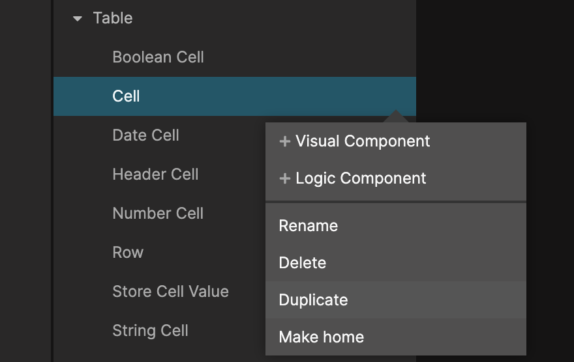Choose Delete in the context menu
574x362 pixels.
click(303, 263)
